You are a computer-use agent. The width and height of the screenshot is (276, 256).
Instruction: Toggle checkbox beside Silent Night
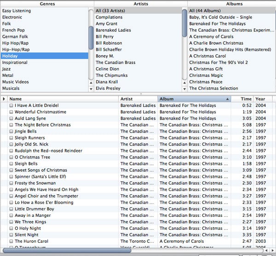[x=11, y=235]
